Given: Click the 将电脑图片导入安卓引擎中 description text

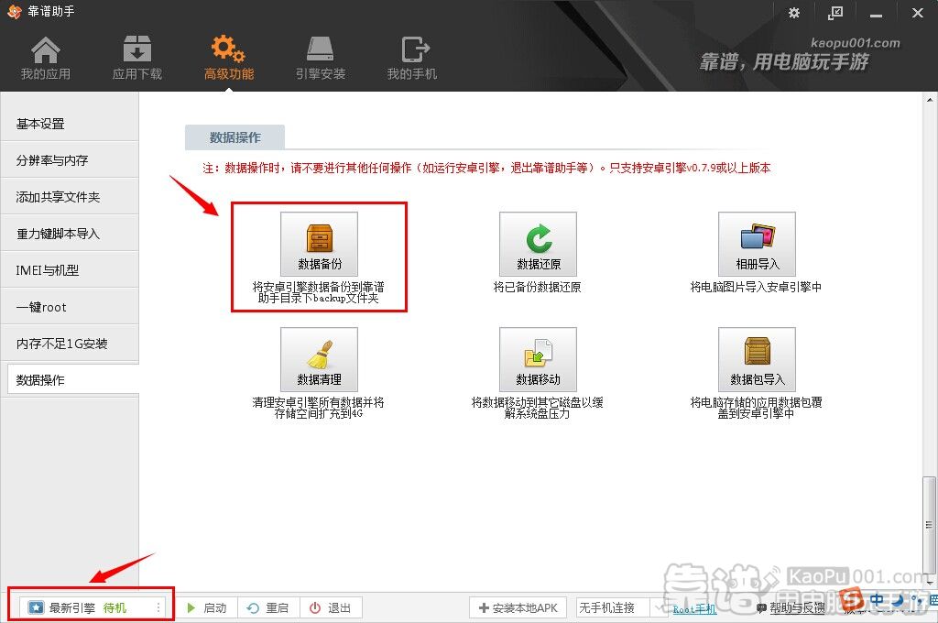Looking at the screenshot, I should pos(756,288).
